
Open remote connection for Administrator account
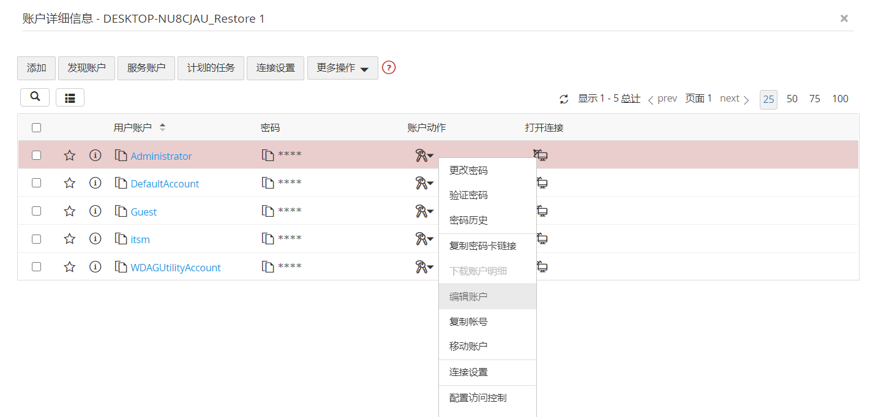click(x=541, y=155)
